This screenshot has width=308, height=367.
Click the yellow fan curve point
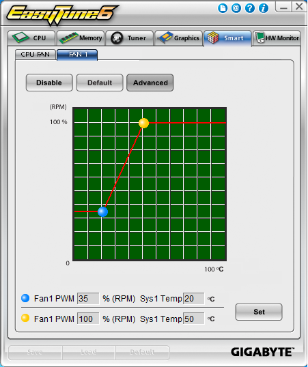143,123
